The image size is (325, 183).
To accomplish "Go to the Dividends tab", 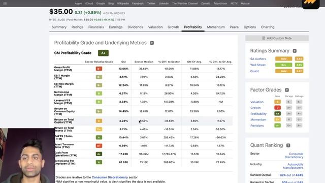I will [136, 27].
